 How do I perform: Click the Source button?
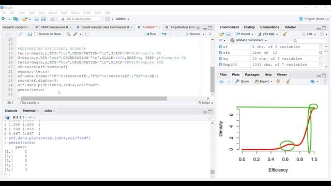coord(192,34)
